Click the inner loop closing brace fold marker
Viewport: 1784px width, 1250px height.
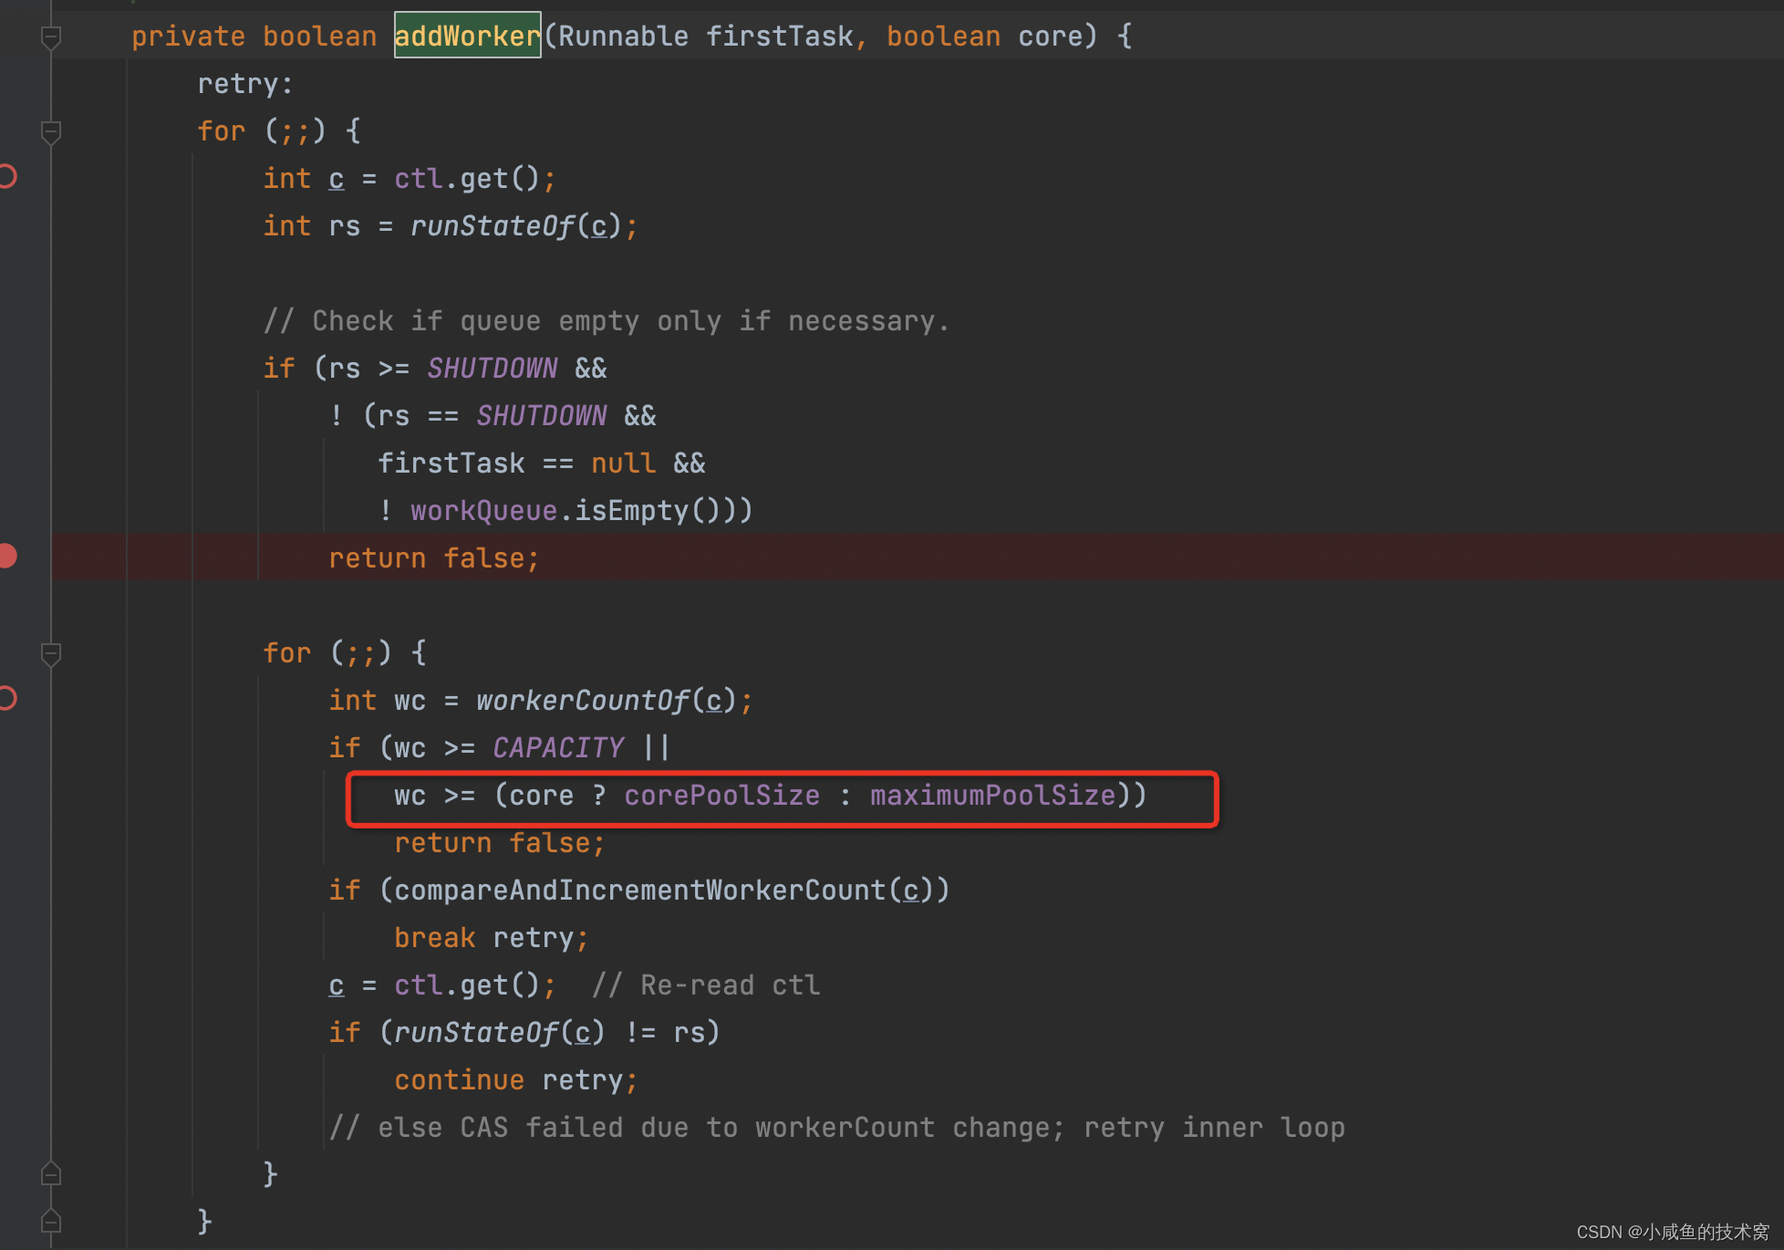pyautogui.click(x=51, y=1173)
